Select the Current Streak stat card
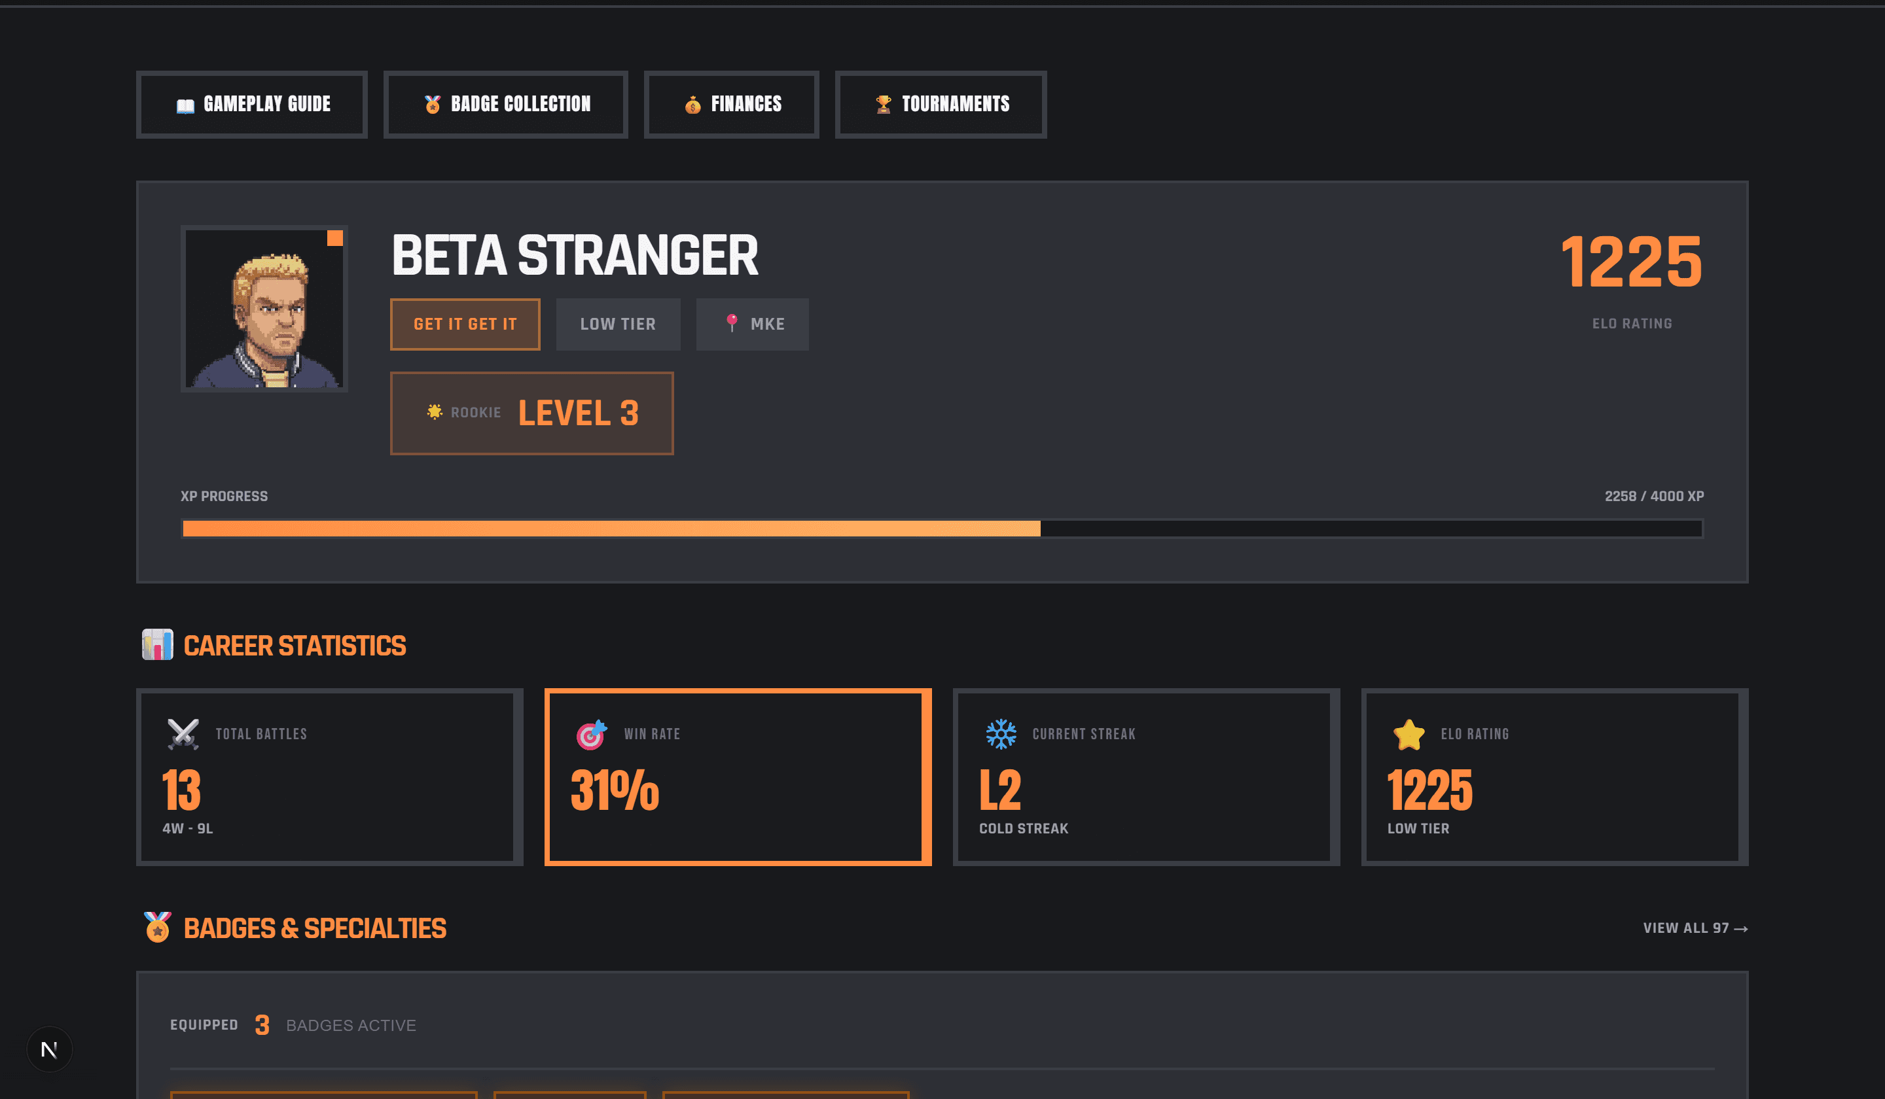The height and width of the screenshot is (1099, 1885). 1146,776
